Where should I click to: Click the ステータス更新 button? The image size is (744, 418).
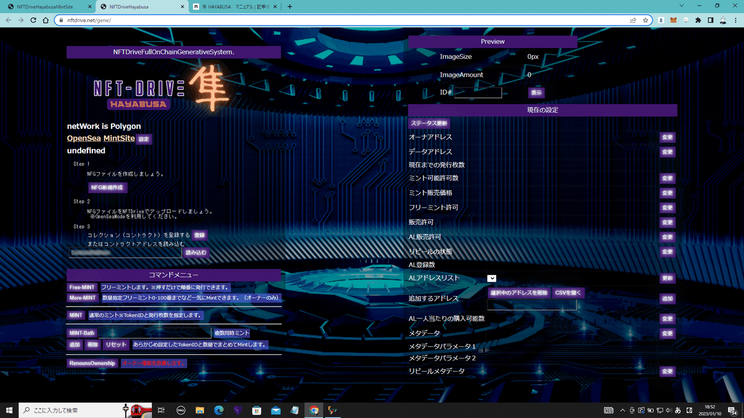[x=429, y=123]
